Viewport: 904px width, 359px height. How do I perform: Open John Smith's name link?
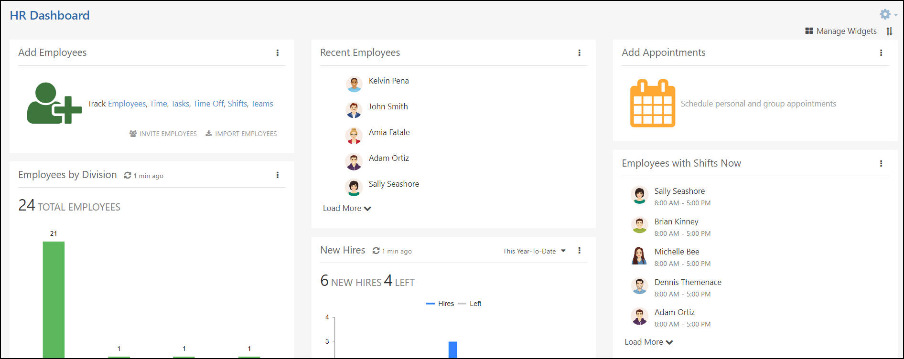[x=388, y=106]
